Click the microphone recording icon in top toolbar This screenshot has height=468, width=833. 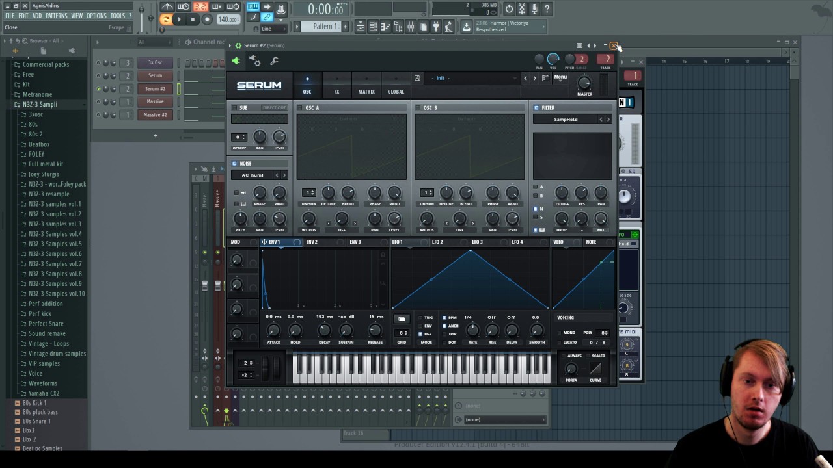coord(534,8)
